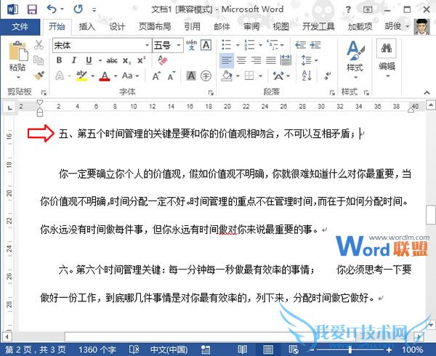Toggle strikethrough abc formatting
Viewport: 436px width, 356px height.
(x=112, y=60)
